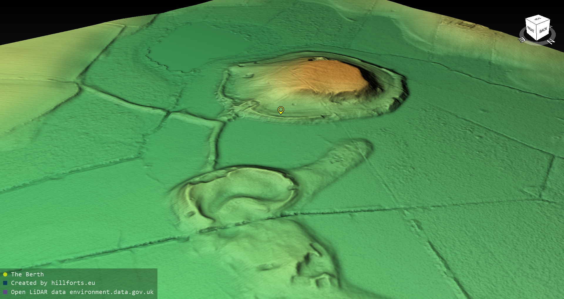
Task: Click the TOP face of the view cube
Action: click(x=538, y=20)
